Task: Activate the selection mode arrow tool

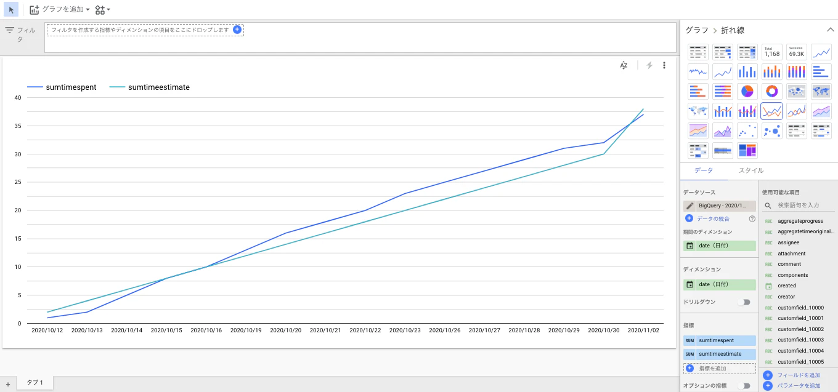Action: click(11, 9)
